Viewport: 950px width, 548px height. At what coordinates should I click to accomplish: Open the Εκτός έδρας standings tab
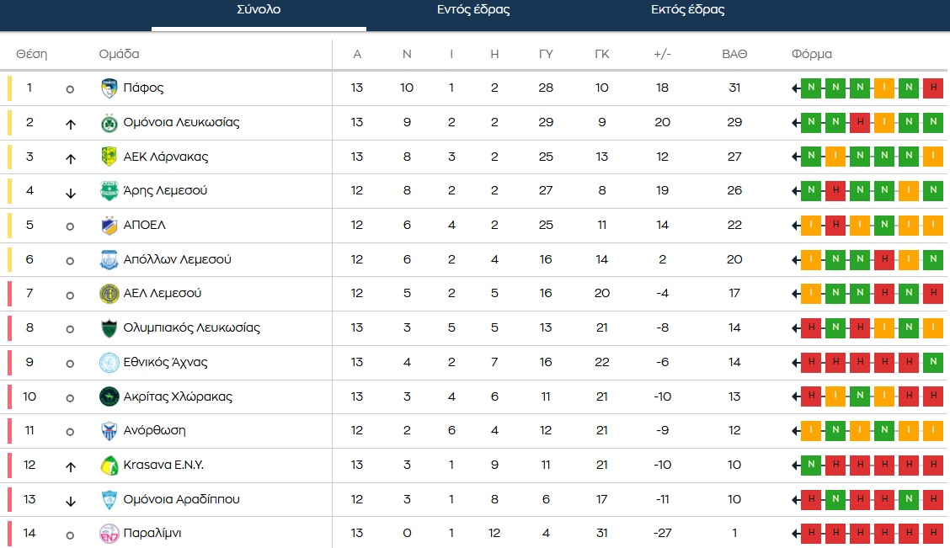687,10
